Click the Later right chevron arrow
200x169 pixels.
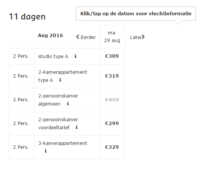(143, 37)
